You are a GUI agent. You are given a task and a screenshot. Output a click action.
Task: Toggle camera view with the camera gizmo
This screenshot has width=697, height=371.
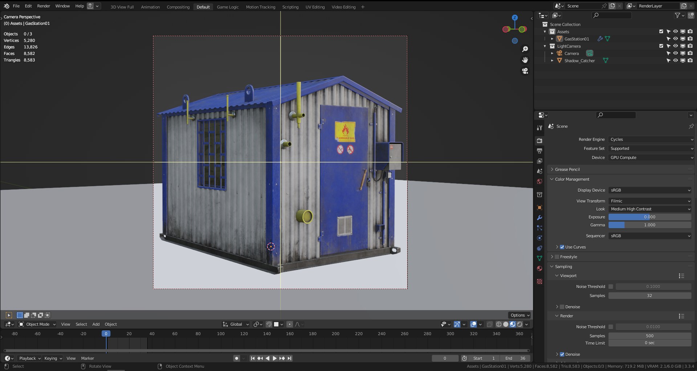point(525,71)
